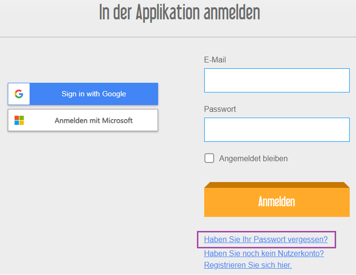Click the "Angemeldet bleiben" label text

[253, 158]
